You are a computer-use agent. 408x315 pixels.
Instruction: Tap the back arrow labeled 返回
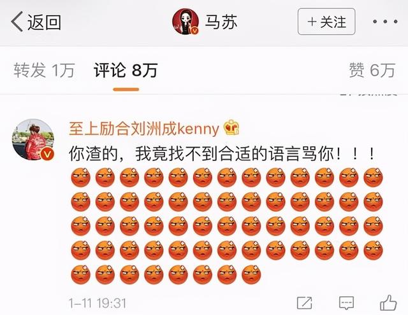tap(36, 22)
